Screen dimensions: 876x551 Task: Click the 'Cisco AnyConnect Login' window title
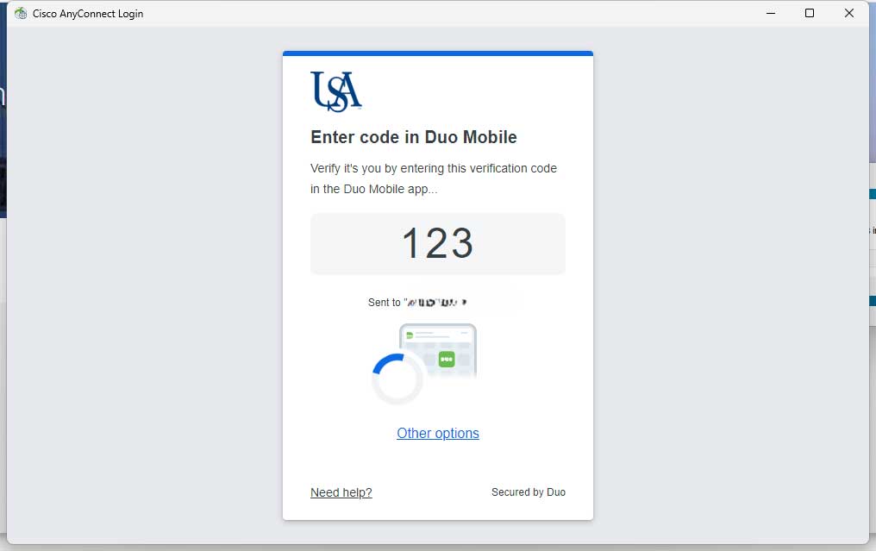[88, 14]
